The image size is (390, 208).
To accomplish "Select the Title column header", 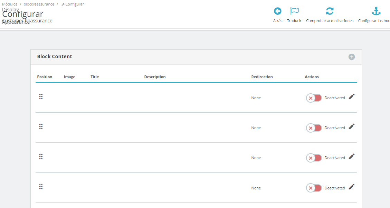I will [95, 77].
